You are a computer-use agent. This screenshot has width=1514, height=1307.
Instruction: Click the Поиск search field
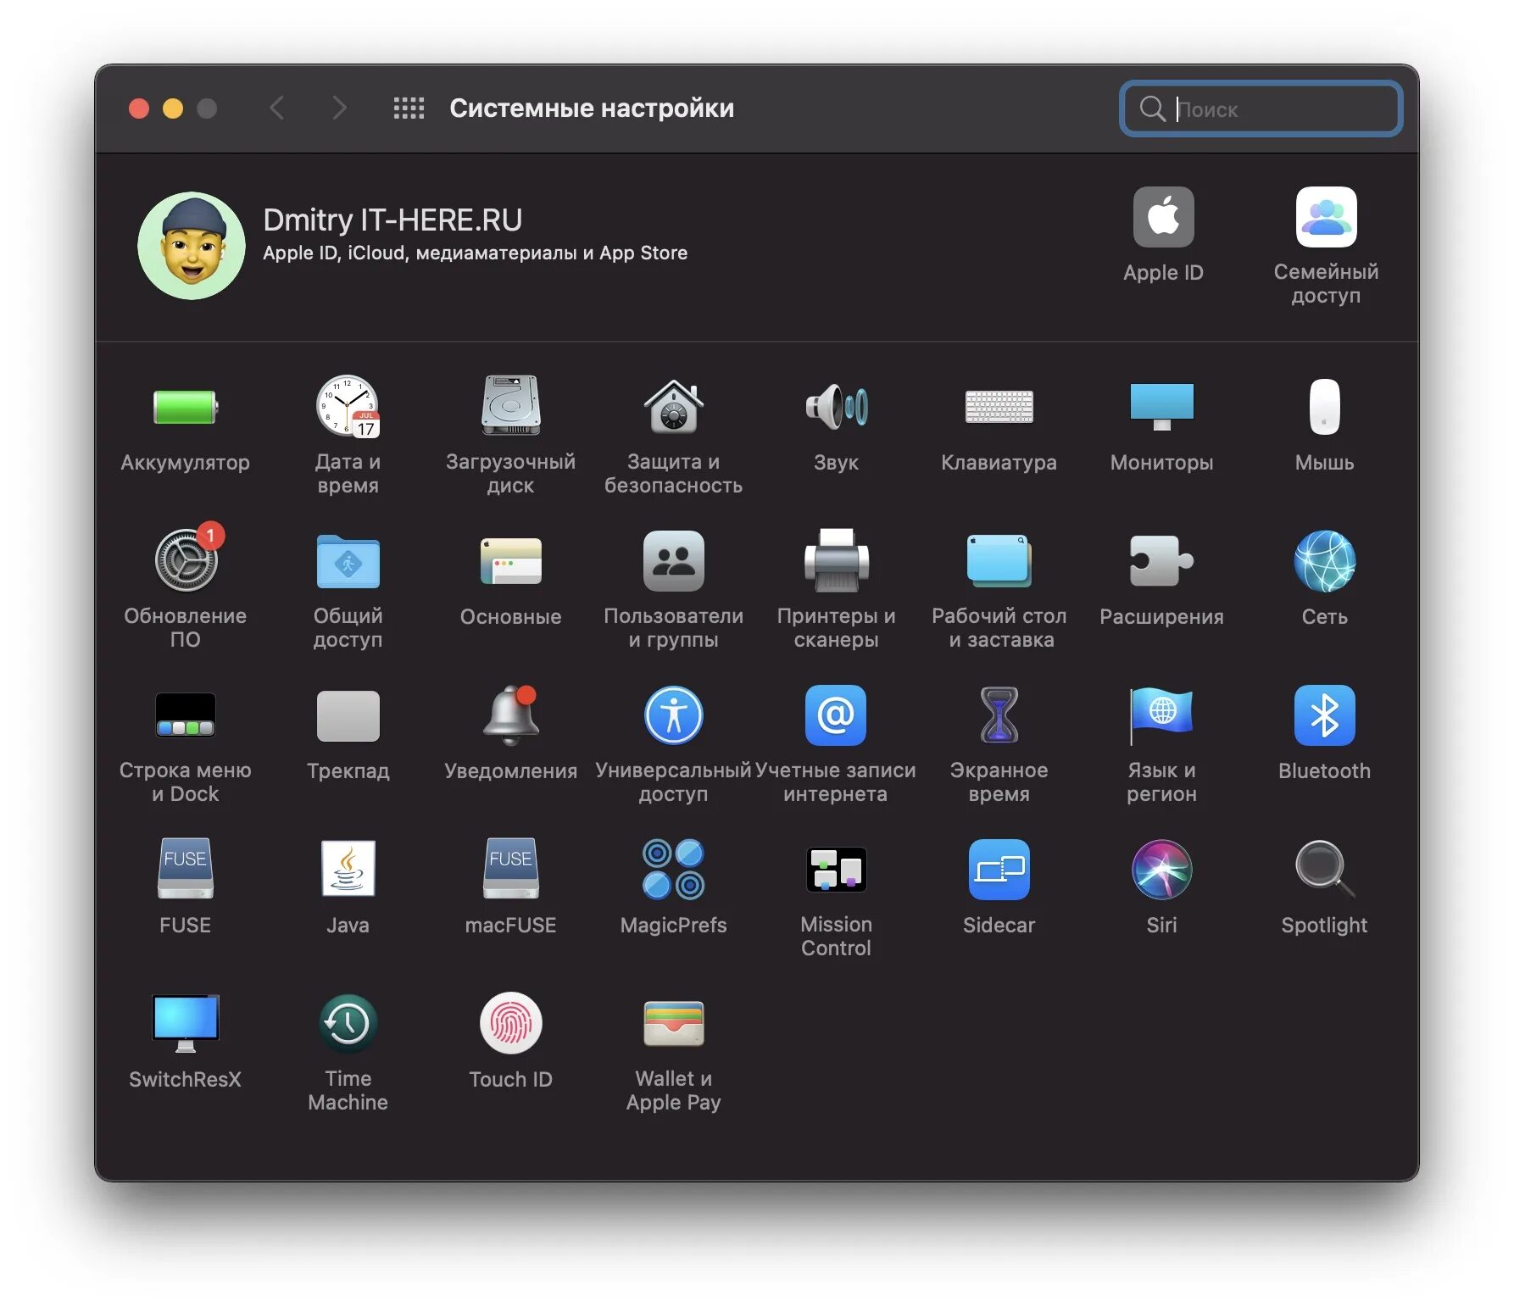(1261, 108)
